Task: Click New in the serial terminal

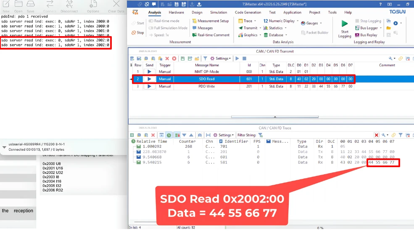Action: tap(6, 7)
